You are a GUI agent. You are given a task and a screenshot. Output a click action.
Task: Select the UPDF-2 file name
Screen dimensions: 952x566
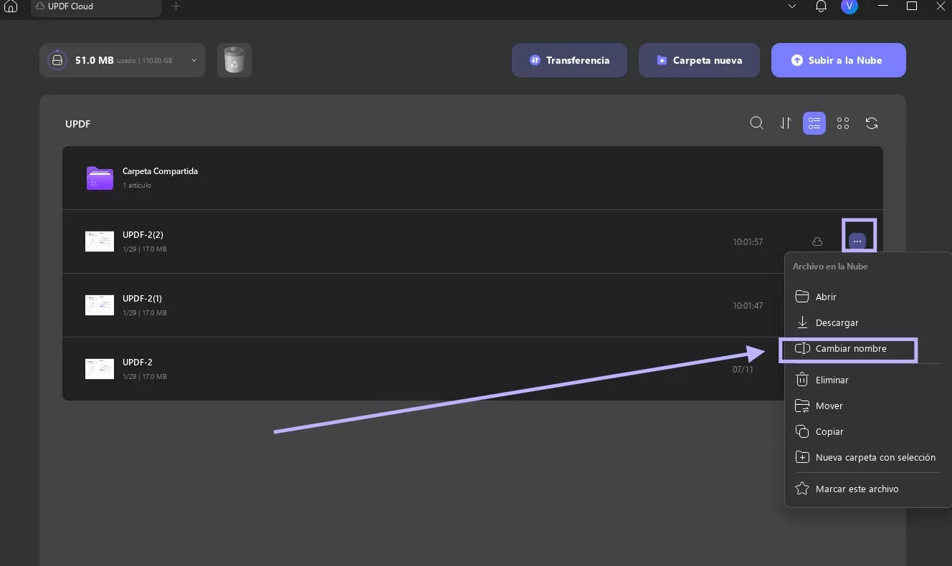tap(138, 363)
